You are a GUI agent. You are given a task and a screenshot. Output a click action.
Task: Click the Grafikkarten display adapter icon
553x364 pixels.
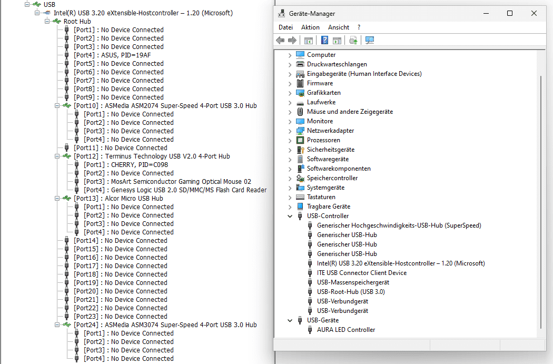pyautogui.click(x=300, y=93)
